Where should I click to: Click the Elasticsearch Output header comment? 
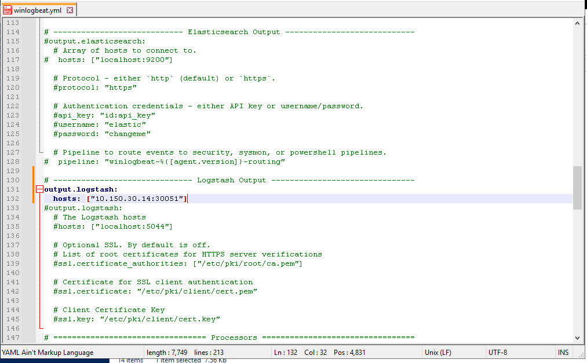tap(229, 32)
